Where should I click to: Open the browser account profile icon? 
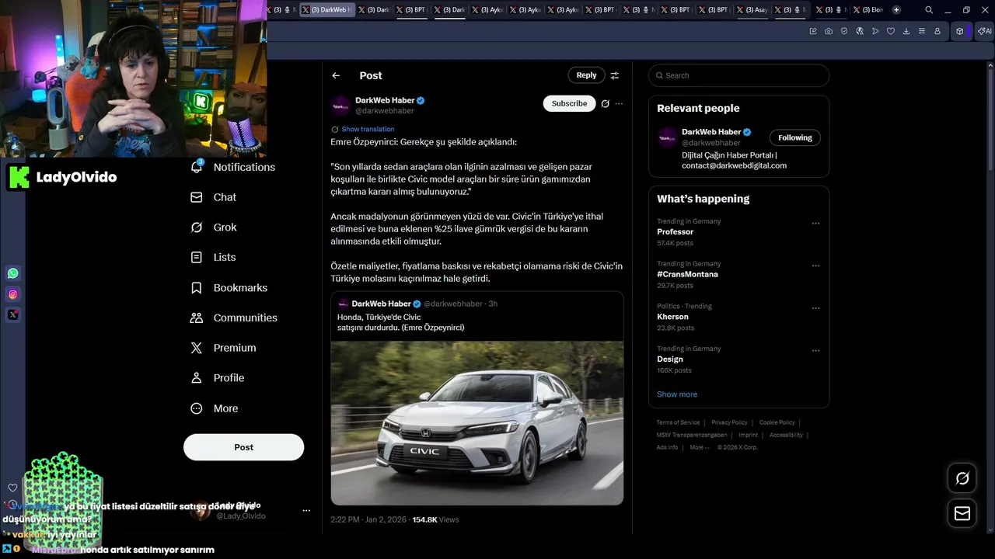937,31
